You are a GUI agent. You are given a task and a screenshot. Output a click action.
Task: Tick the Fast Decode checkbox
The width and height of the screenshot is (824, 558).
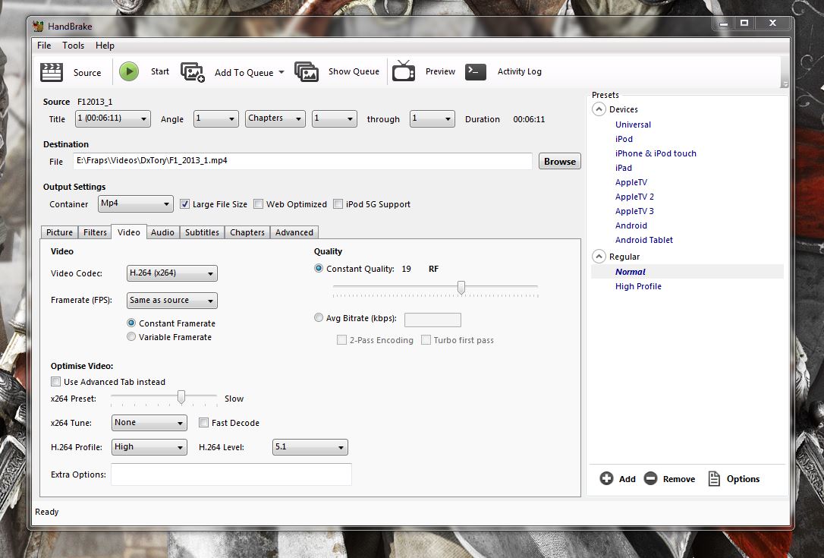tap(203, 423)
